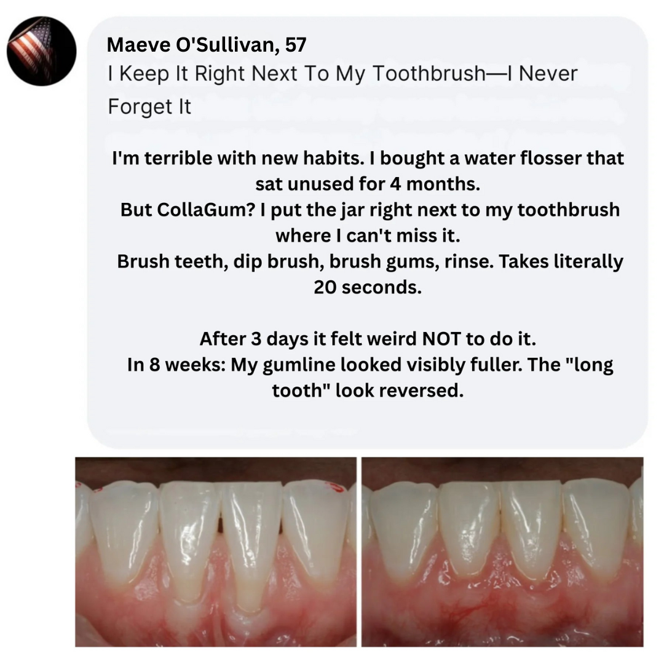Select the review title about the toothbrush
664x664 pixels.
point(342,90)
